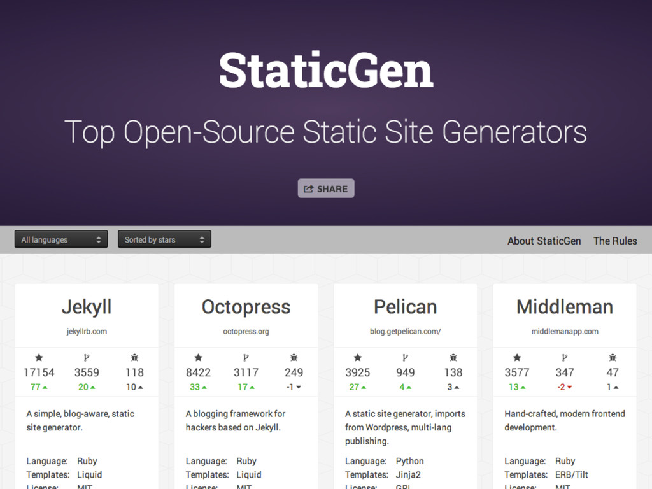Click Middleman's issue count 47
Image resolution: width=652 pixels, height=489 pixels.
612,372
